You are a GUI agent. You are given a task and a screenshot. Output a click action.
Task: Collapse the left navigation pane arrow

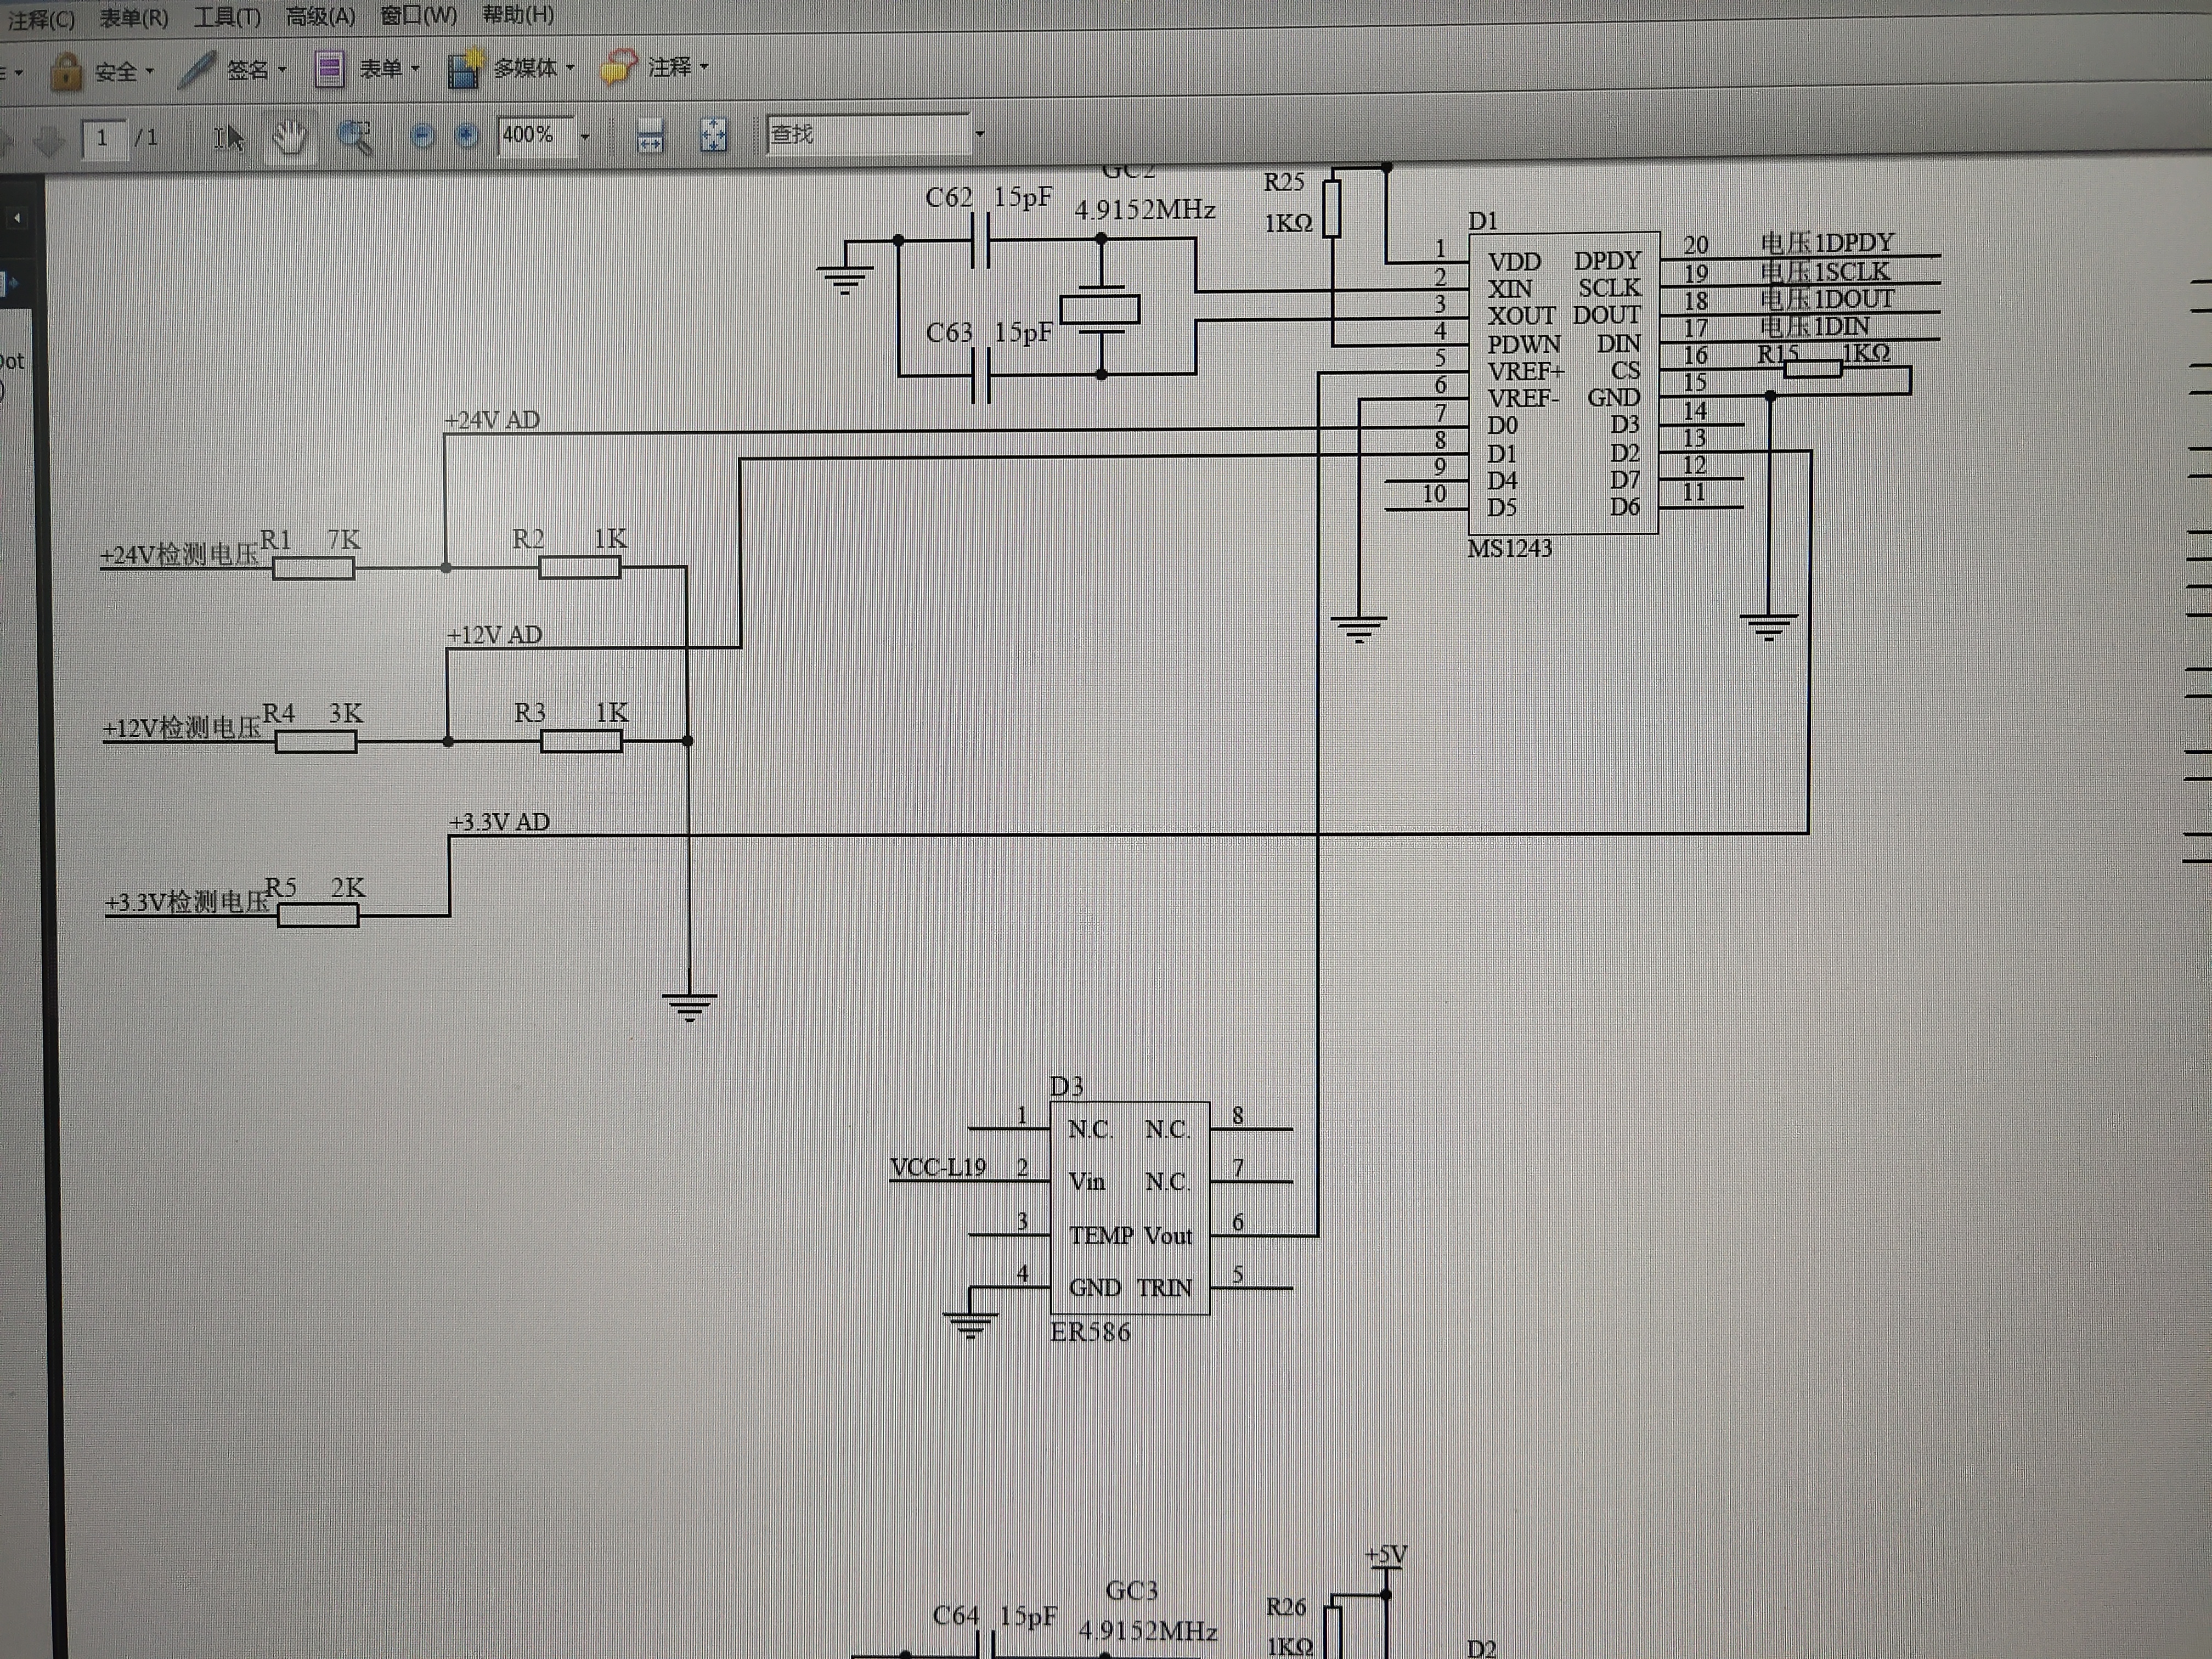click(16, 217)
